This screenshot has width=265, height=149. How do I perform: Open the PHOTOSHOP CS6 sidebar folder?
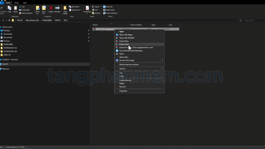pyautogui.click(x=10, y=51)
